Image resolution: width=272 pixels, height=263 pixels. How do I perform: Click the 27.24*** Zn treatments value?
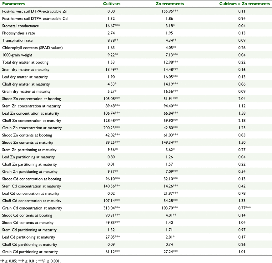[171, 251]
